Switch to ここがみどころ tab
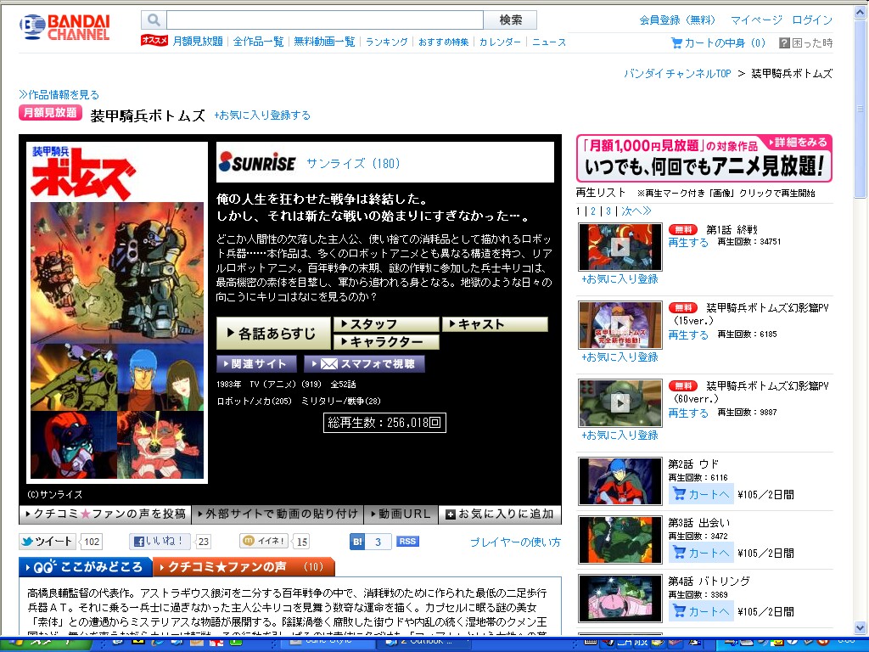The height and width of the screenshot is (652, 869). pos(85,566)
